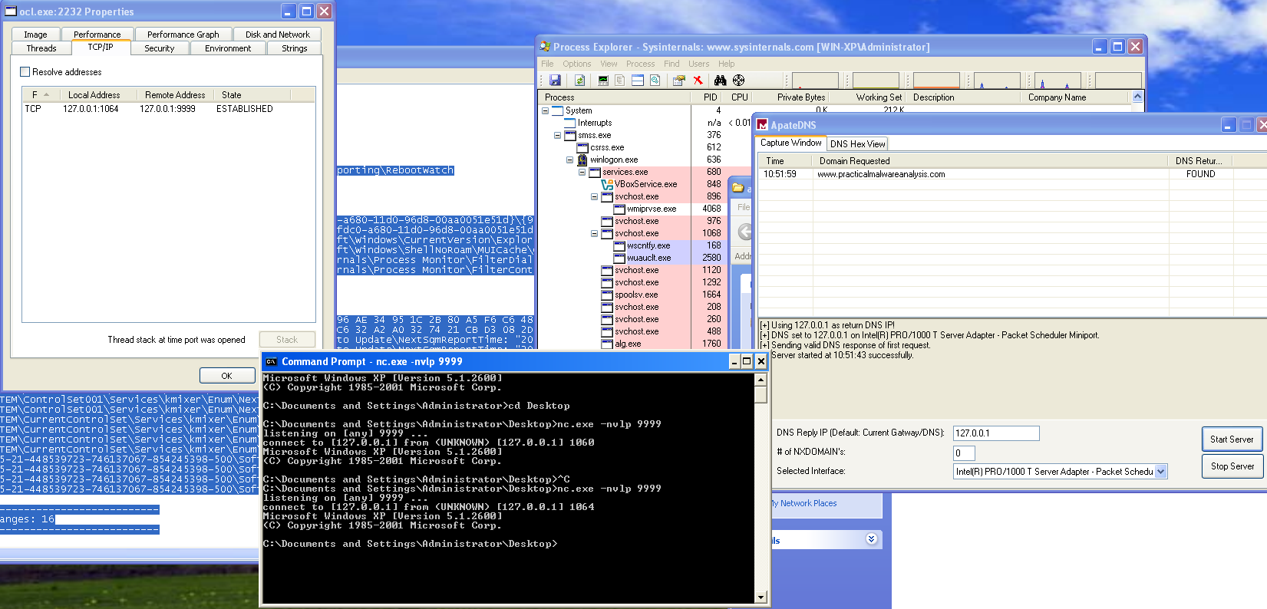Open System Information graph icon
Image resolution: width=1267 pixels, height=609 pixels.
click(602, 81)
